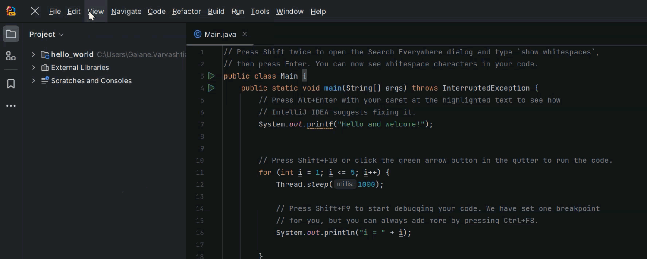Click the Java class icon on Main.java tab

click(x=198, y=34)
